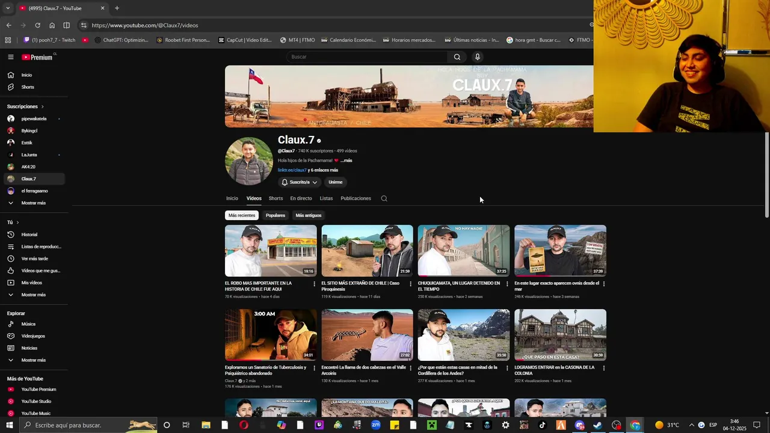Expand Mostrar más under subscriptions

click(x=34, y=203)
